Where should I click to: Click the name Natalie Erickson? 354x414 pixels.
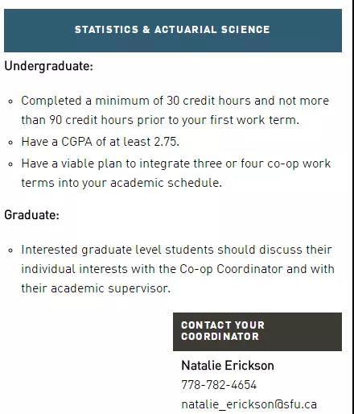click(228, 366)
